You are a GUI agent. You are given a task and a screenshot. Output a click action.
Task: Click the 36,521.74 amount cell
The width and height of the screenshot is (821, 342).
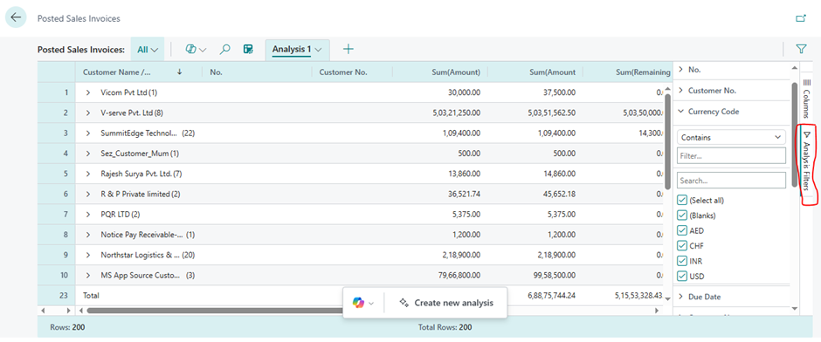[465, 194]
